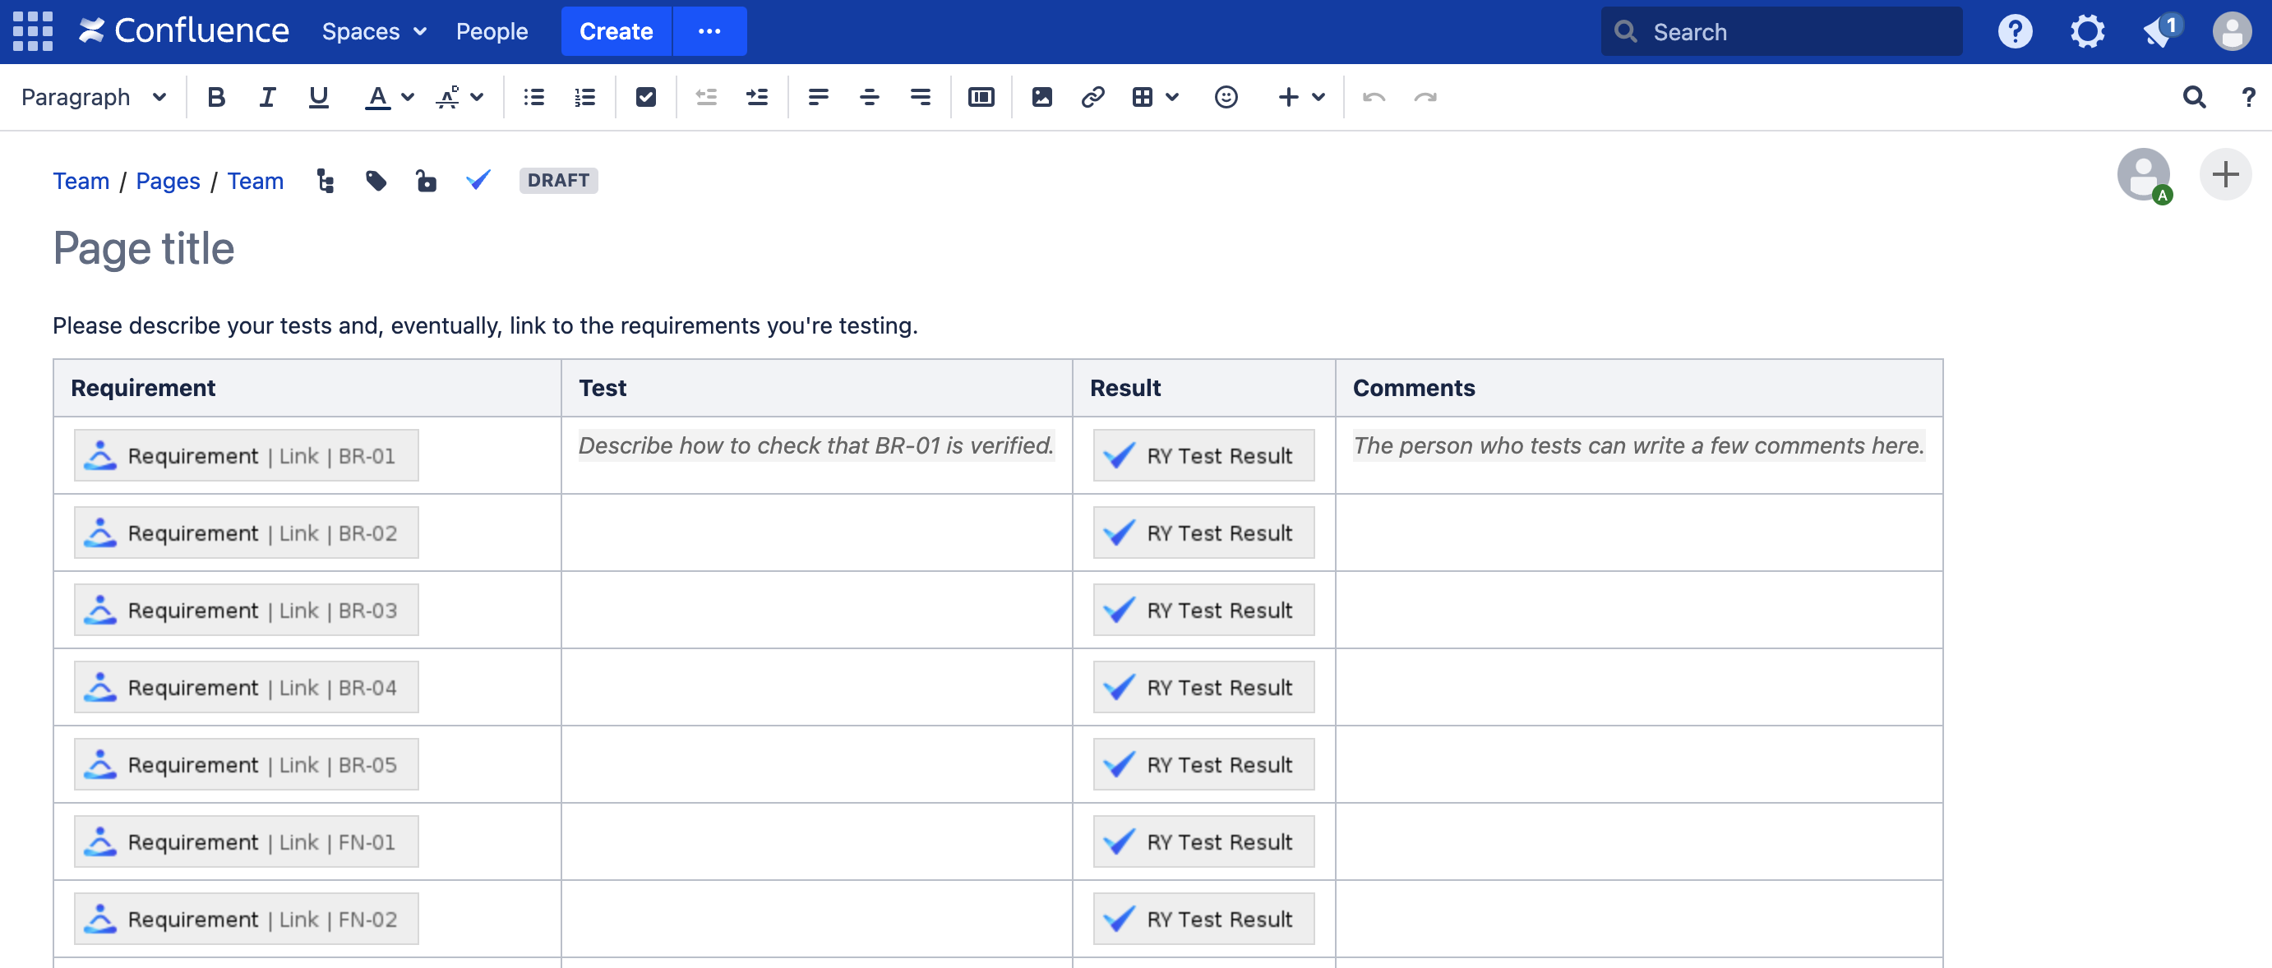2272x968 pixels.
Task: Add a layout section with the layouts icon
Action: pyautogui.click(x=981, y=97)
